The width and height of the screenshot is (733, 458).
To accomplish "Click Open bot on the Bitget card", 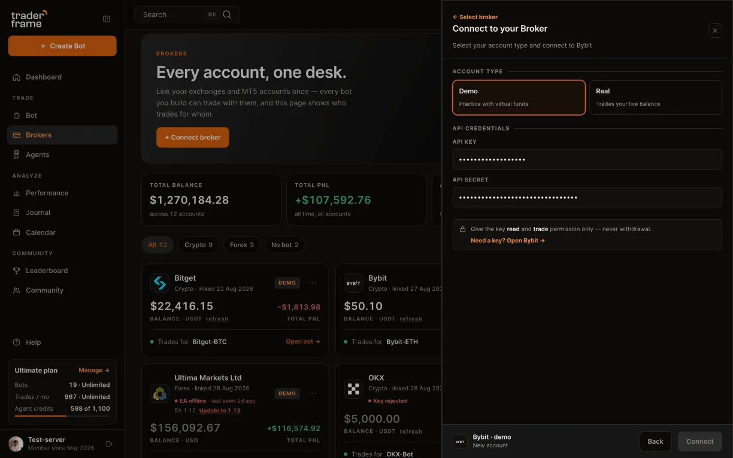I will (x=303, y=342).
